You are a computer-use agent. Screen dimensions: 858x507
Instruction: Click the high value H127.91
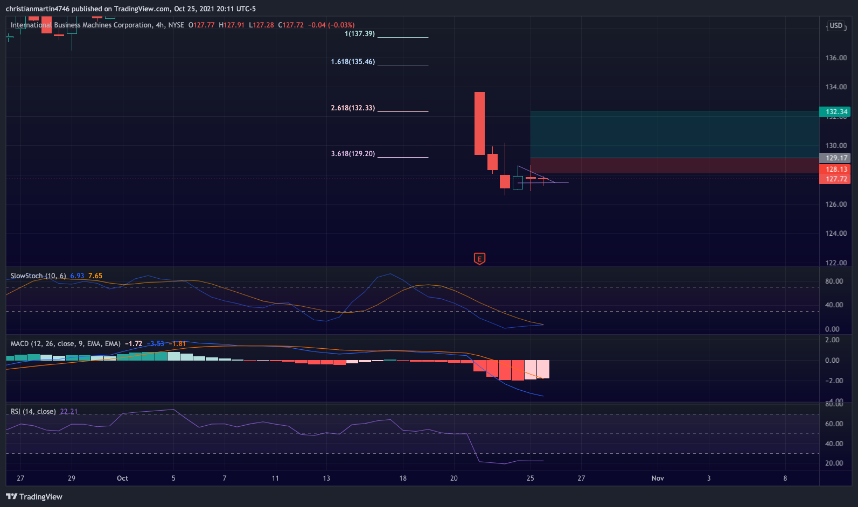tap(232, 25)
